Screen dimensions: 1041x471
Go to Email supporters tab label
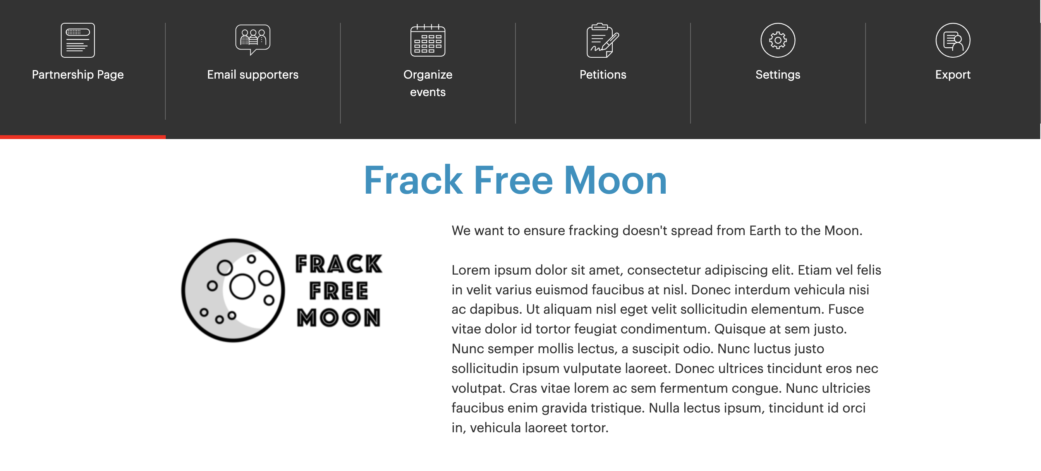253,74
